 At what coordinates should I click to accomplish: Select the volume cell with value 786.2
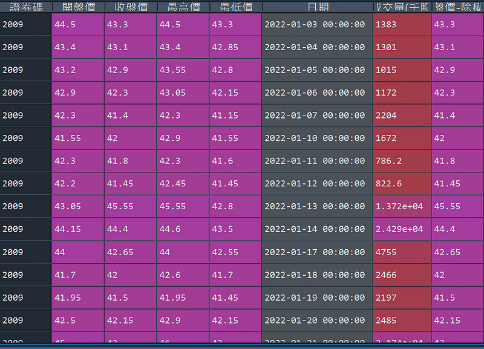pyautogui.click(x=402, y=161)
